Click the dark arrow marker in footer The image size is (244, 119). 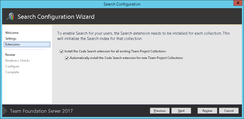[x=5, y=111]
